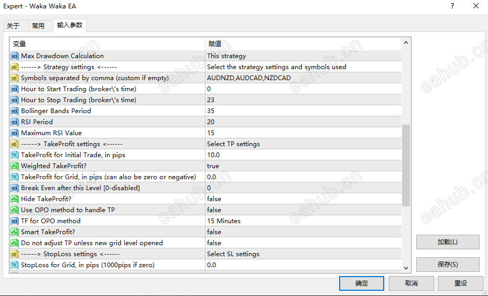Click the ab icon beside StopLoss settings

(14, 254)
